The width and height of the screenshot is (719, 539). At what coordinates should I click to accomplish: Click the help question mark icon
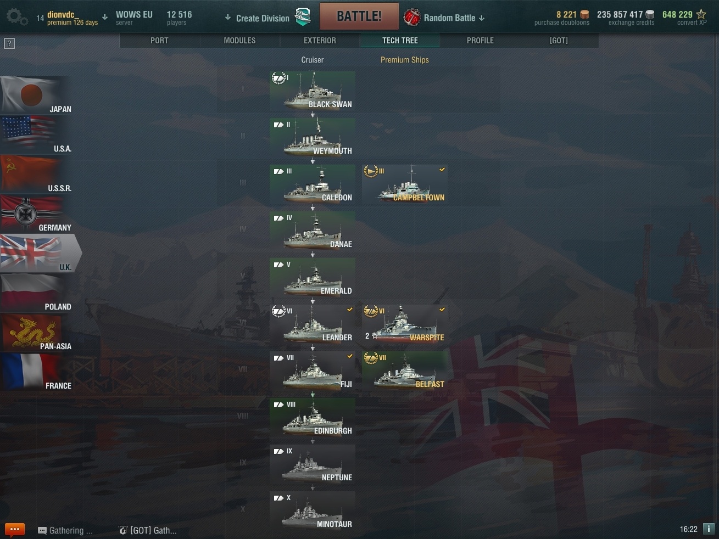tap(9, 43)
